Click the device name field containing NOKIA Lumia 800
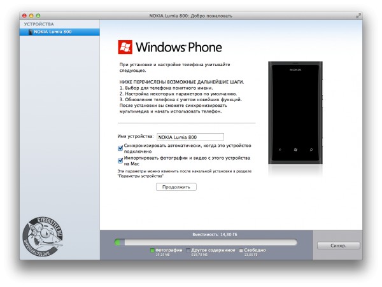This screenshot has width=382, height=287. tap(190, 137)
